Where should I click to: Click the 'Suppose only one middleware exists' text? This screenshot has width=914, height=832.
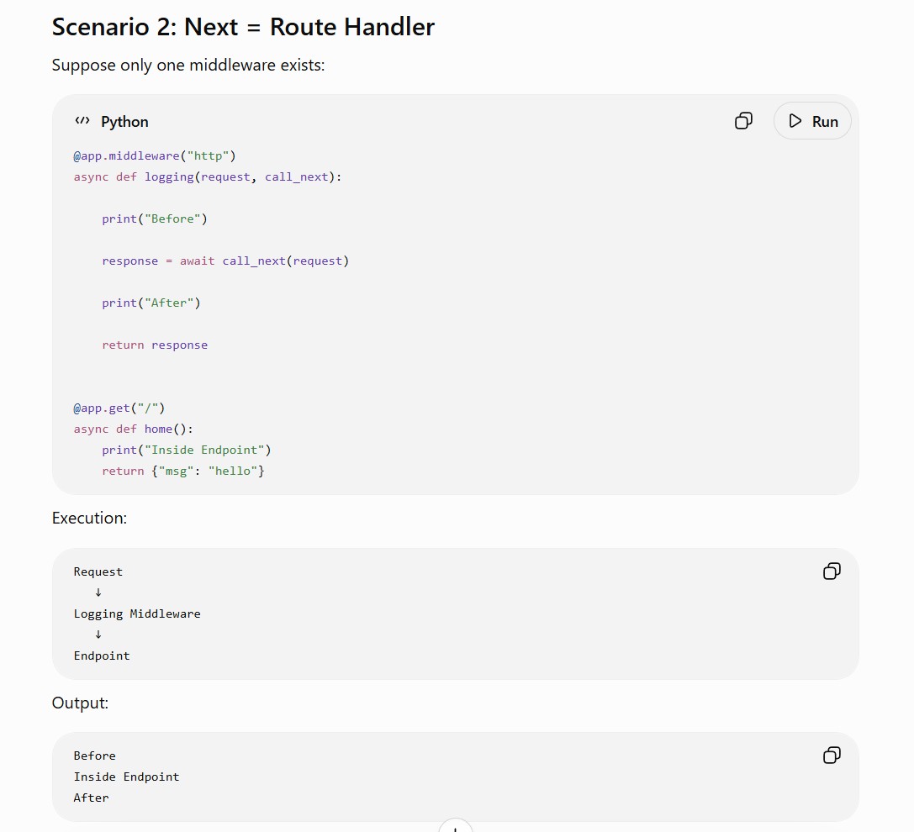tap(188, 66)
